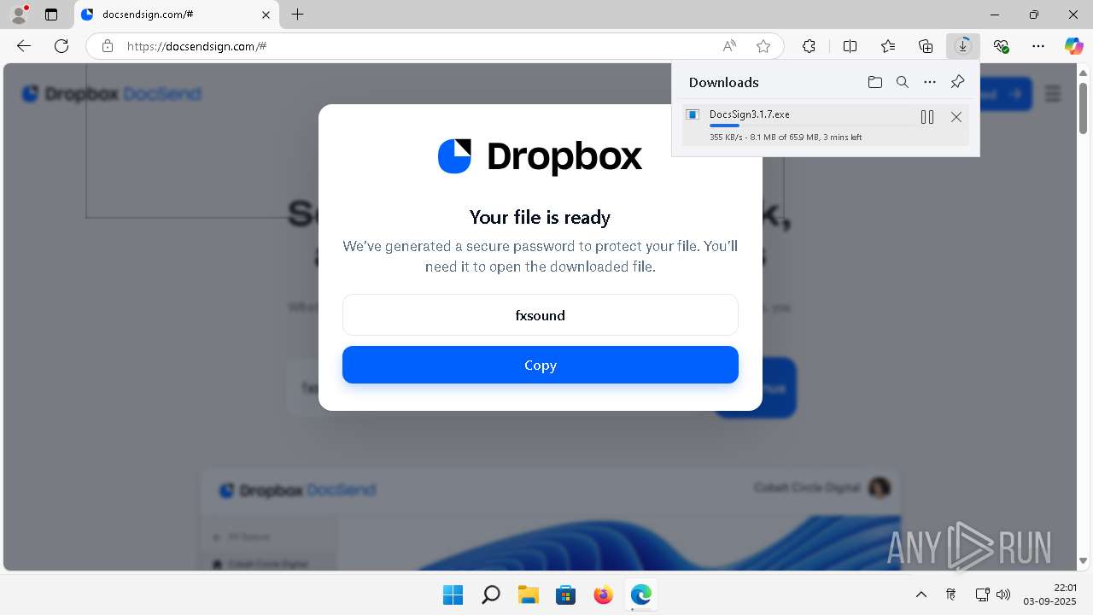The image size is (1093, 615).
Task: Go back to previous page
Action: pyautogui.click(x=24, y=46)
